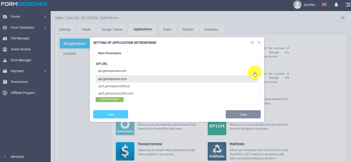Click the eye preview icon
The height and width of the screenshot is (162, 351).
[343, 18]
